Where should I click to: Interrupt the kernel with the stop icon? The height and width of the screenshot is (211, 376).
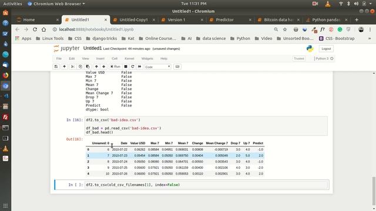125,67
